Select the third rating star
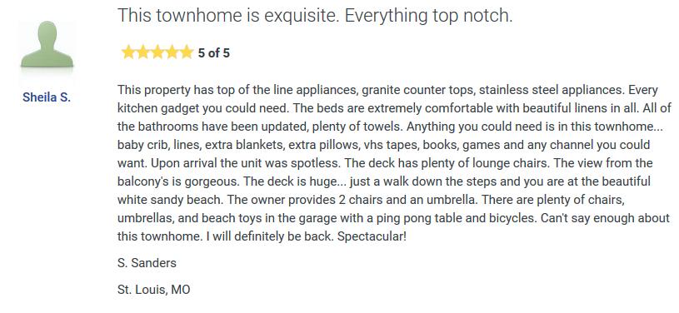The image size is (679, 313). pos(157,52)
